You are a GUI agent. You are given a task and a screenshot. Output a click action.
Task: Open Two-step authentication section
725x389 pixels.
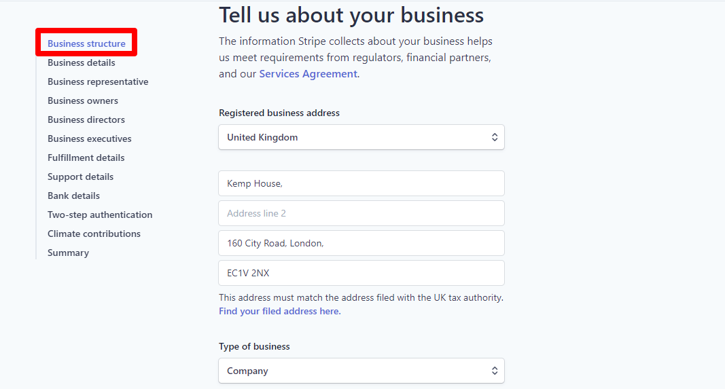(100, 215)
